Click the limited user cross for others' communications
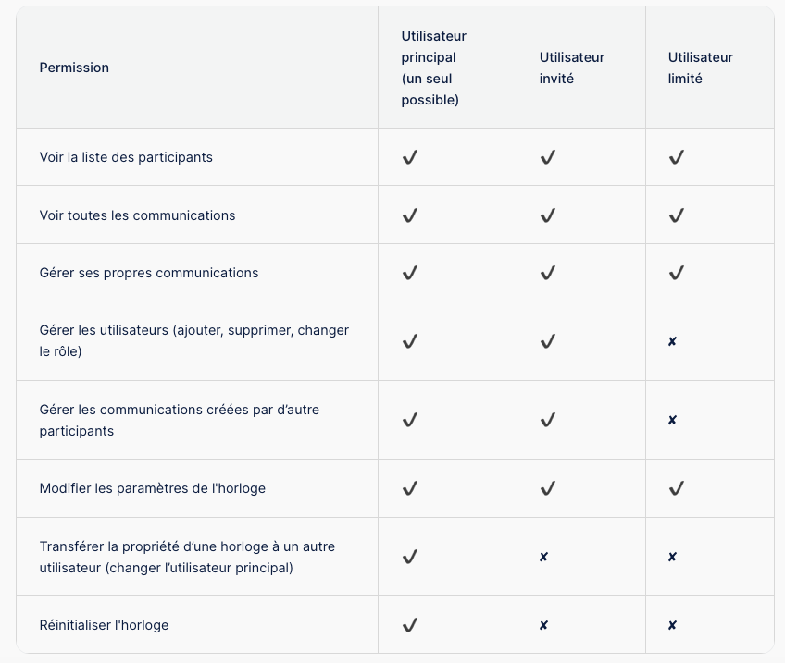The width and height of the screenshot is (785, 663). click(672, 420)
